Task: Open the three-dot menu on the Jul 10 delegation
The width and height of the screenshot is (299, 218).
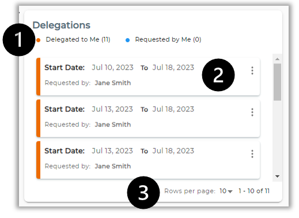Action: 252,70
